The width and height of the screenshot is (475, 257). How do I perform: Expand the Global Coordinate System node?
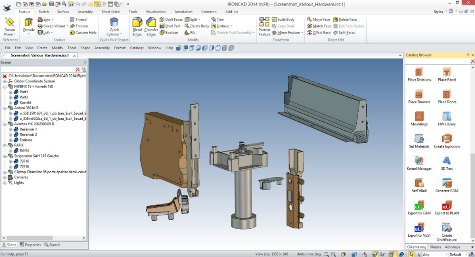5,81
